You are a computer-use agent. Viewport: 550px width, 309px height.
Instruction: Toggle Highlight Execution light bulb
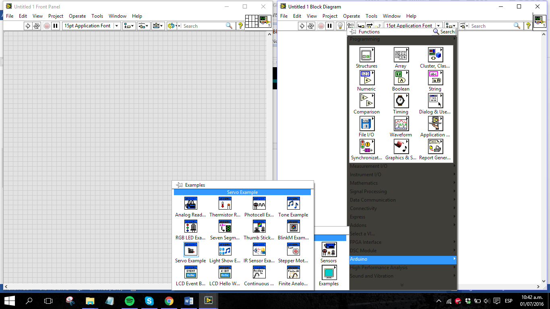click(x=340, y=26)
